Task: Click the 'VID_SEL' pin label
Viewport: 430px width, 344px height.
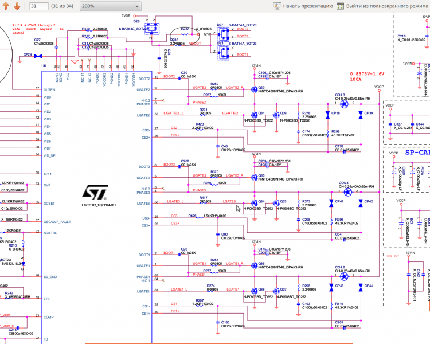Action: point(50,155)
